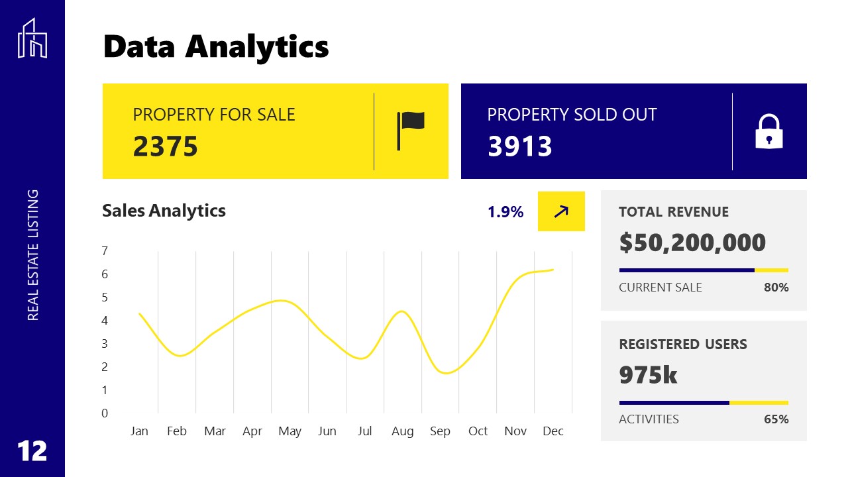
Task: Click the building logo icon
Action: [x=32, y=38]
